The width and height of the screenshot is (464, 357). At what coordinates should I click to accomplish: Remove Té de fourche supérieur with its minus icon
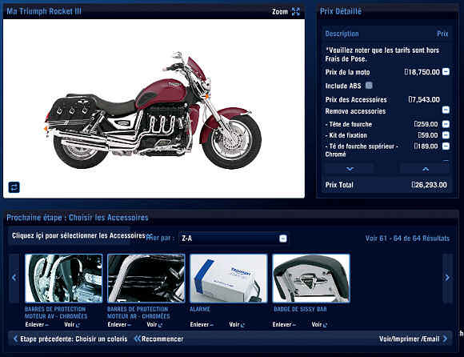point(446,146)
